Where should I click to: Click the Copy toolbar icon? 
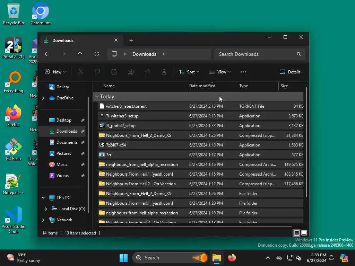click(x=97, y=72)
